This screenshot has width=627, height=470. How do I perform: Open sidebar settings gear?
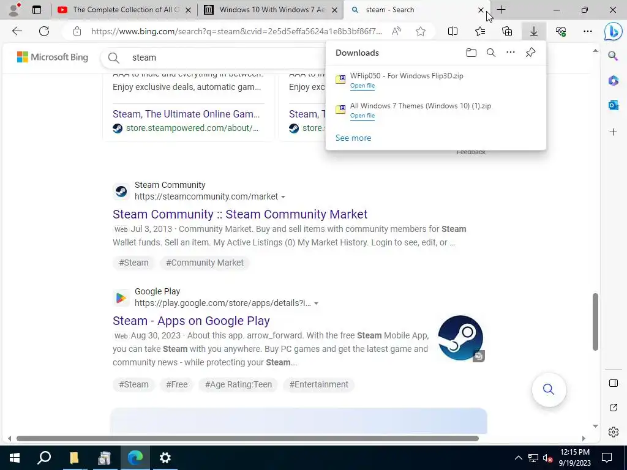614,432
